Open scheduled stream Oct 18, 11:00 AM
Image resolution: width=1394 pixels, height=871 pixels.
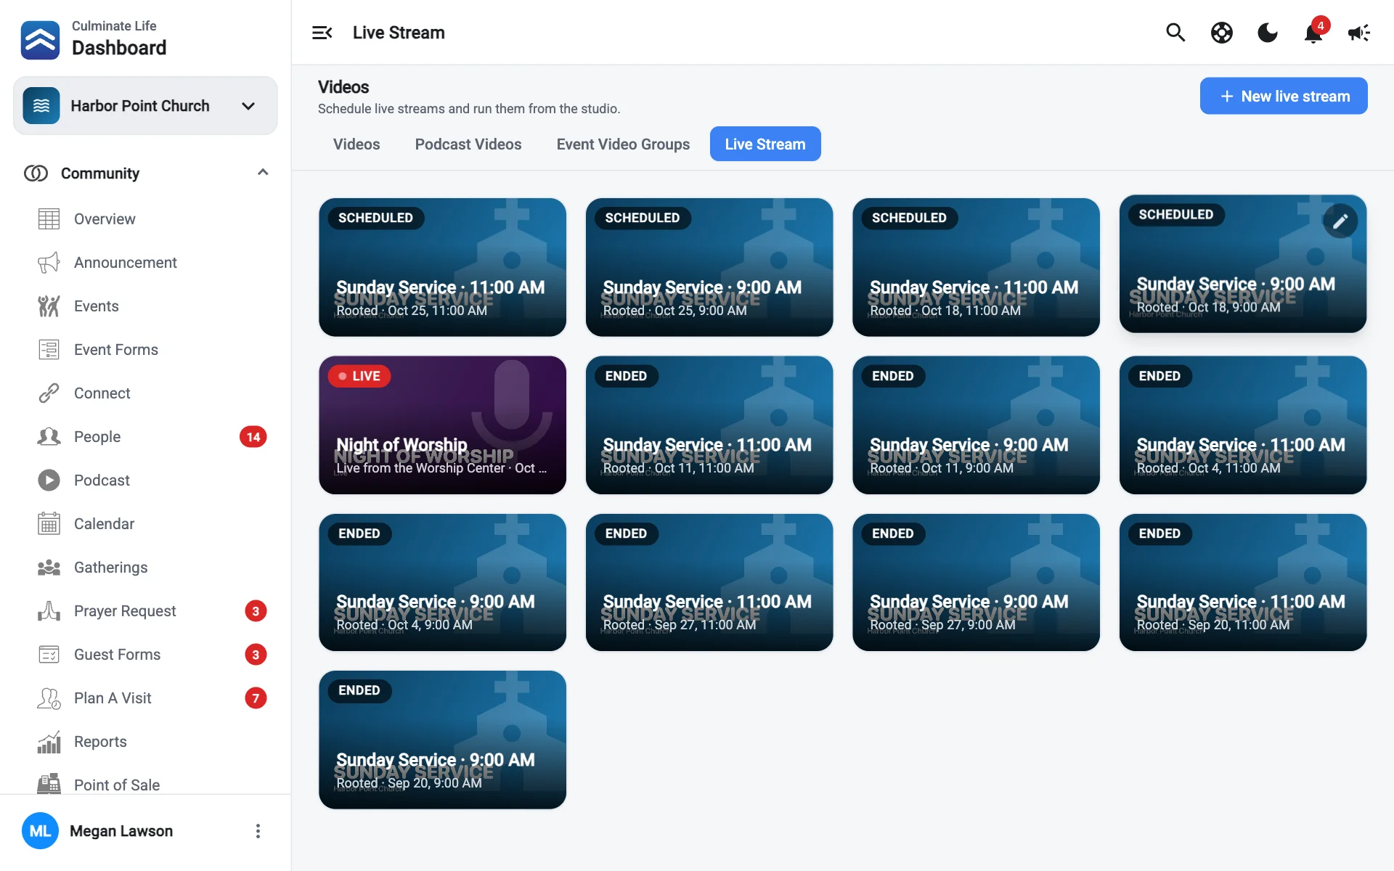coord(976,267)
